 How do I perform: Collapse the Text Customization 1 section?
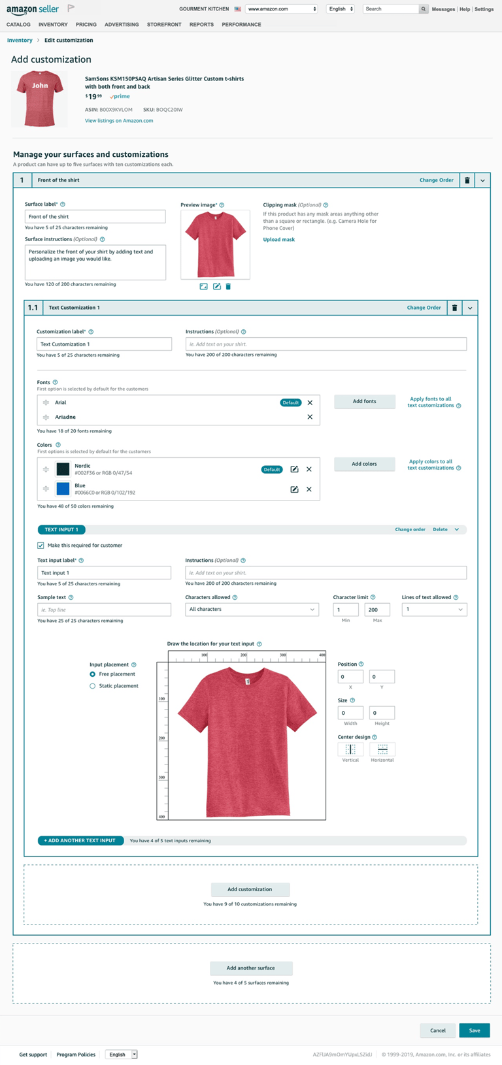(x=470, y=308)
